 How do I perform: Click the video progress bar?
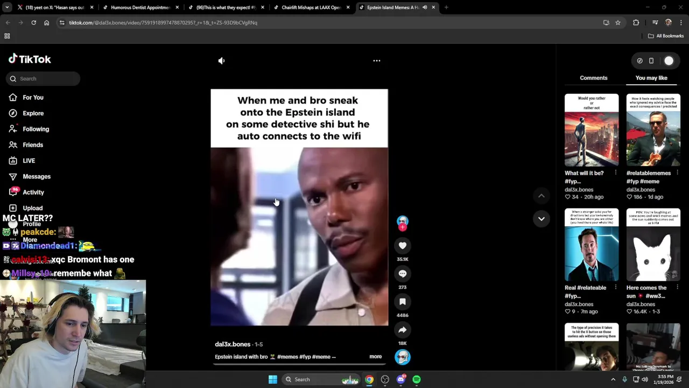pos(299,364)
